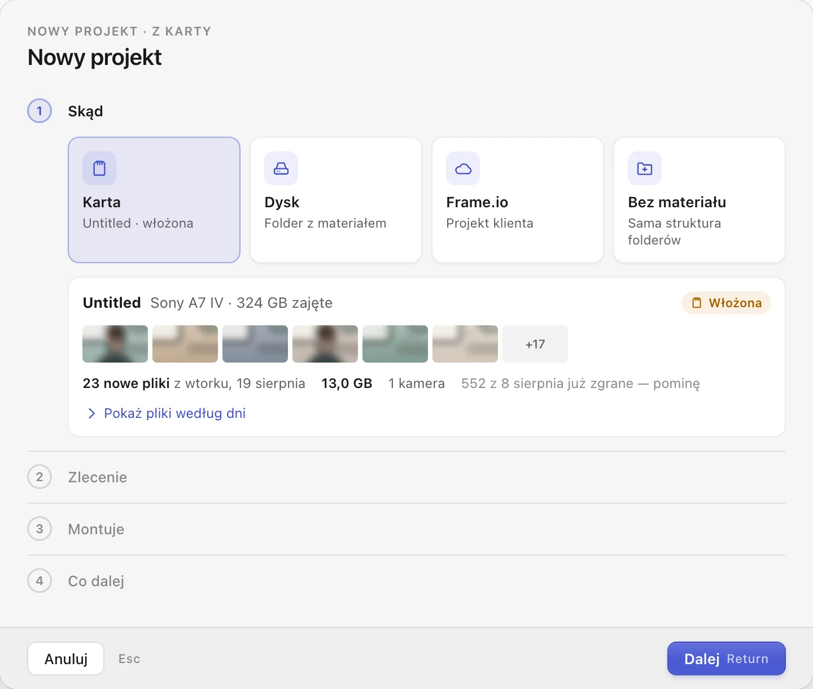Open step 4 Co dalej

pyautogui.click(x=406, y=581)
